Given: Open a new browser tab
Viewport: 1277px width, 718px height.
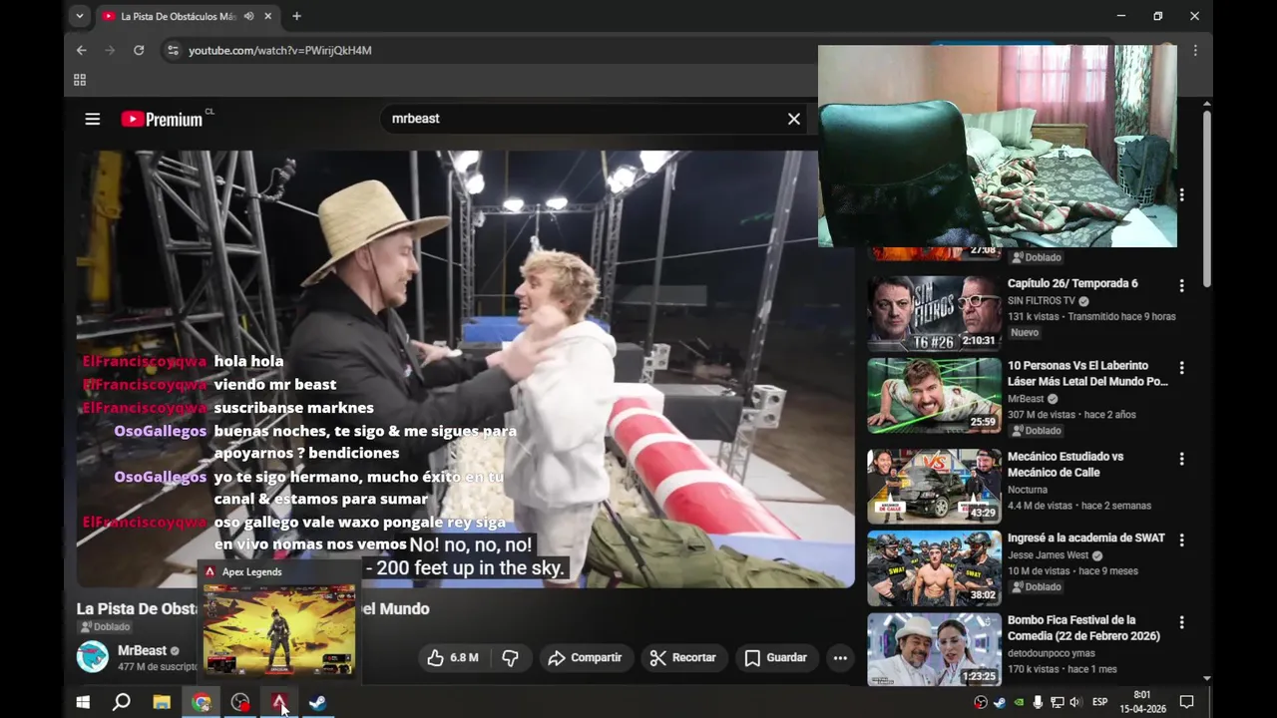Looking at the screenshot, I should (x=296, y=16).
